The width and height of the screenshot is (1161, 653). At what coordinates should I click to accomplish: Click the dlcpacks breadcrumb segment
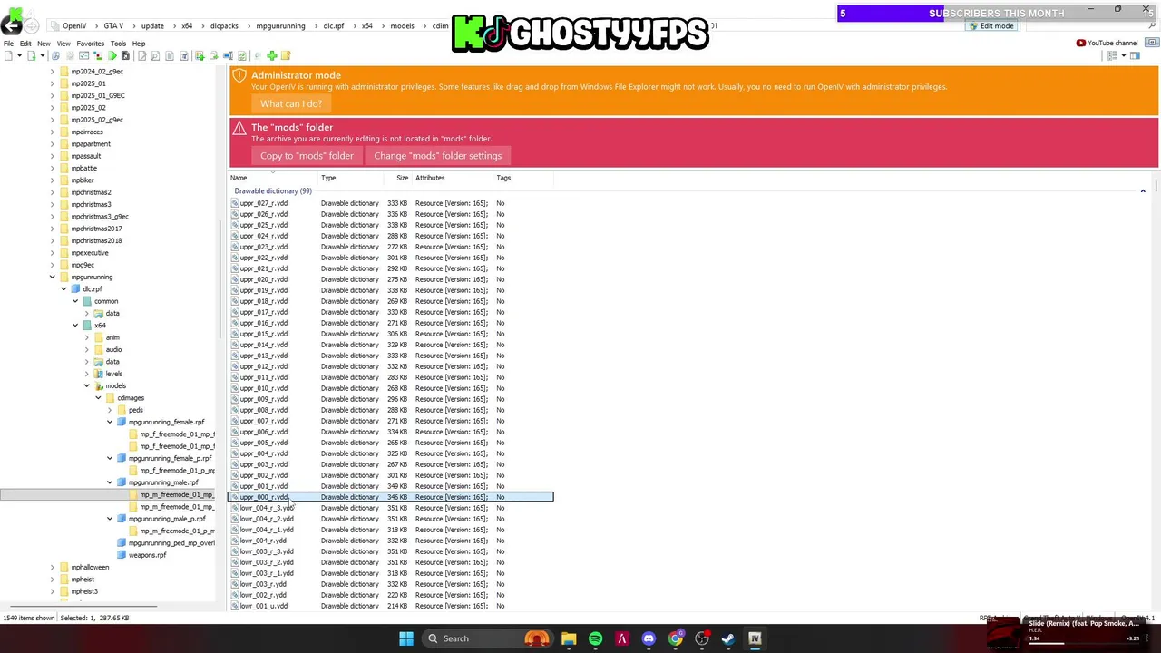(224, 26)
